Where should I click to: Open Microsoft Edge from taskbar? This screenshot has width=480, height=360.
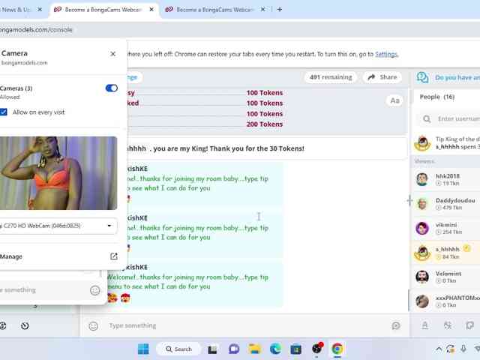point(275,349)
